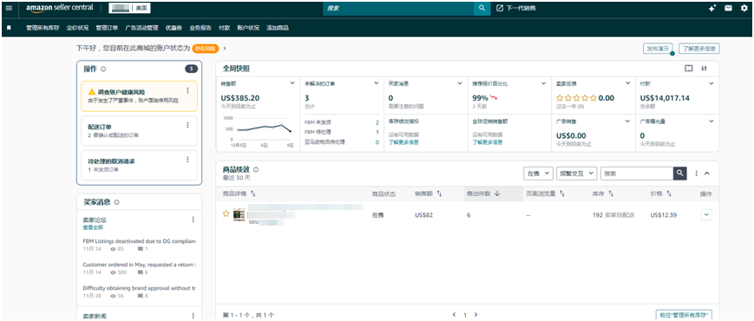The image size is (754, 321).
Task: Open 定价状况 in navigation bar
Action: tap(77, 28)
